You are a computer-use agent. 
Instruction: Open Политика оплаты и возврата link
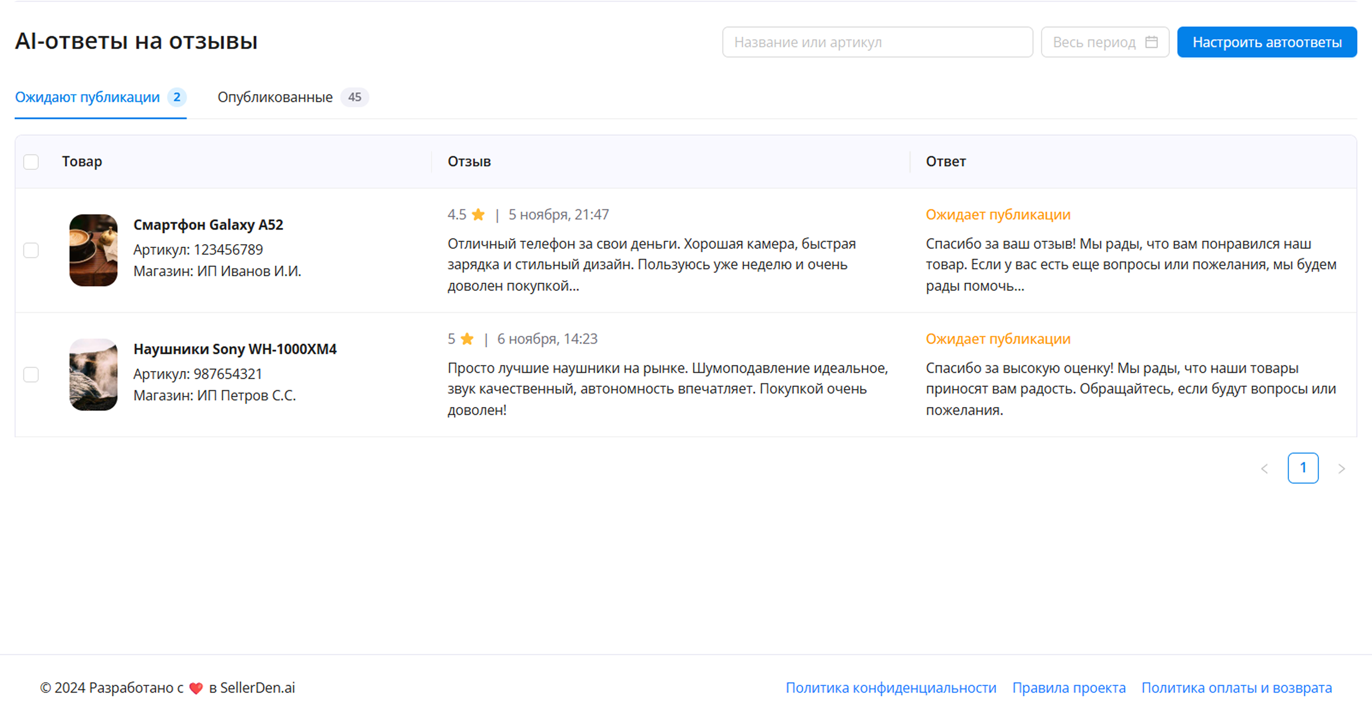(1236, 688)
